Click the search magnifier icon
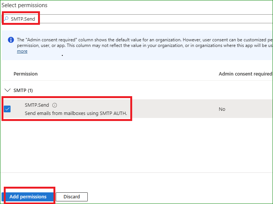273x204 pixels. point(6,19)
